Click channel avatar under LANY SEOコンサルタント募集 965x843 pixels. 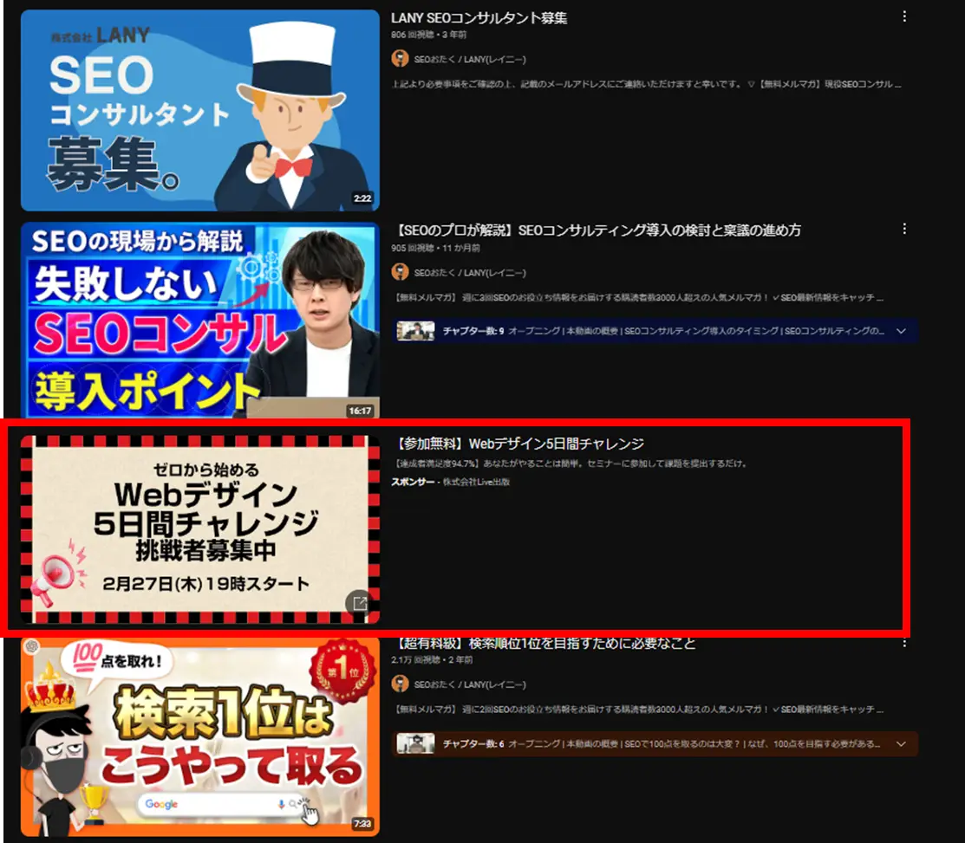pyautogui.click(x=400, y=59)
